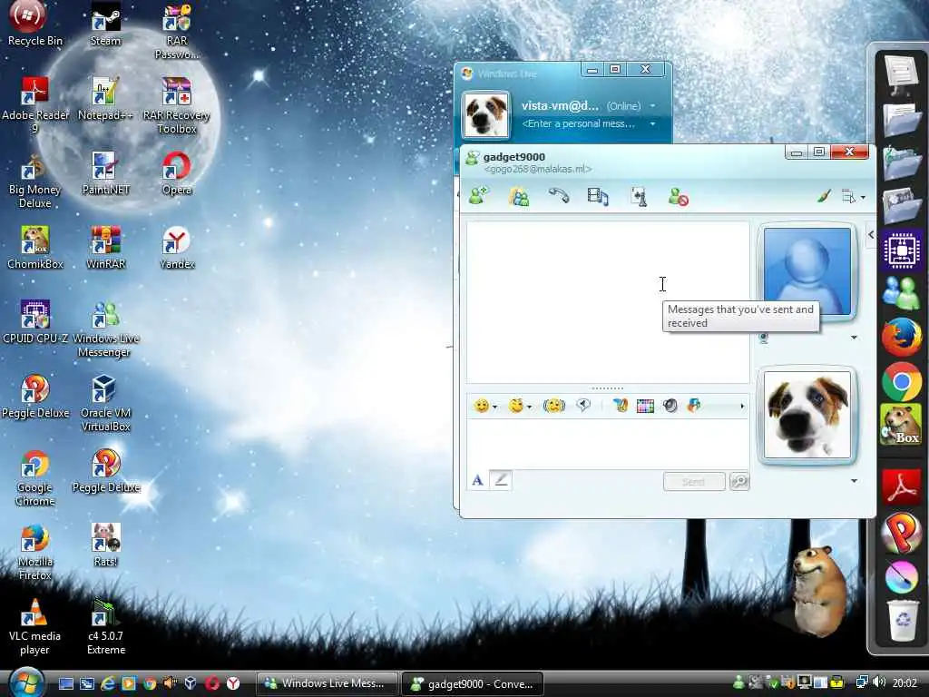
Task: Click gadget9000's blue display picture
Action: [x=807, y=270]
